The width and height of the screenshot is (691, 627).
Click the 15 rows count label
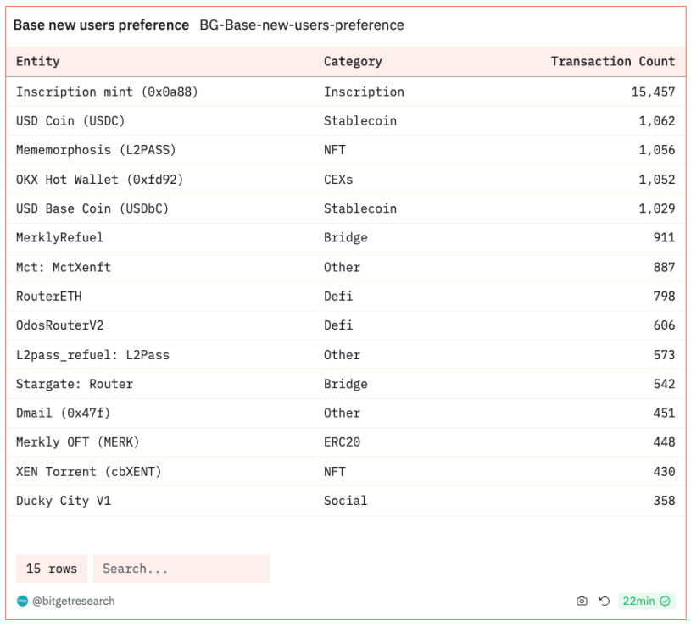(x=51, y=569)
